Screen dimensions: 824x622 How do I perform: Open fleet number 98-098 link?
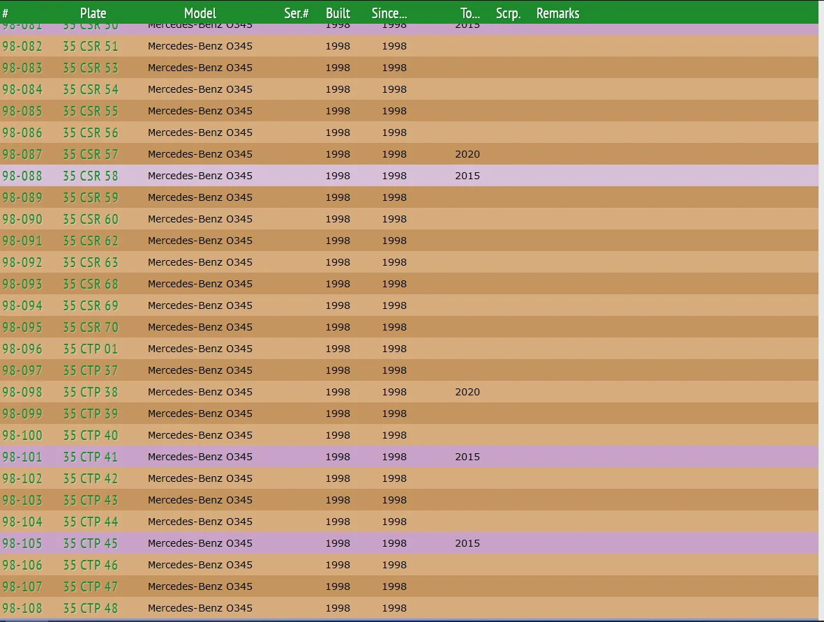(x=22, y=393)
